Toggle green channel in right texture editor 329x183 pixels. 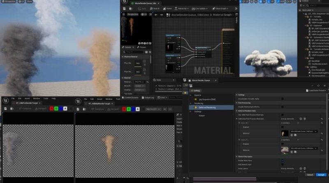[x=129, y=109]
